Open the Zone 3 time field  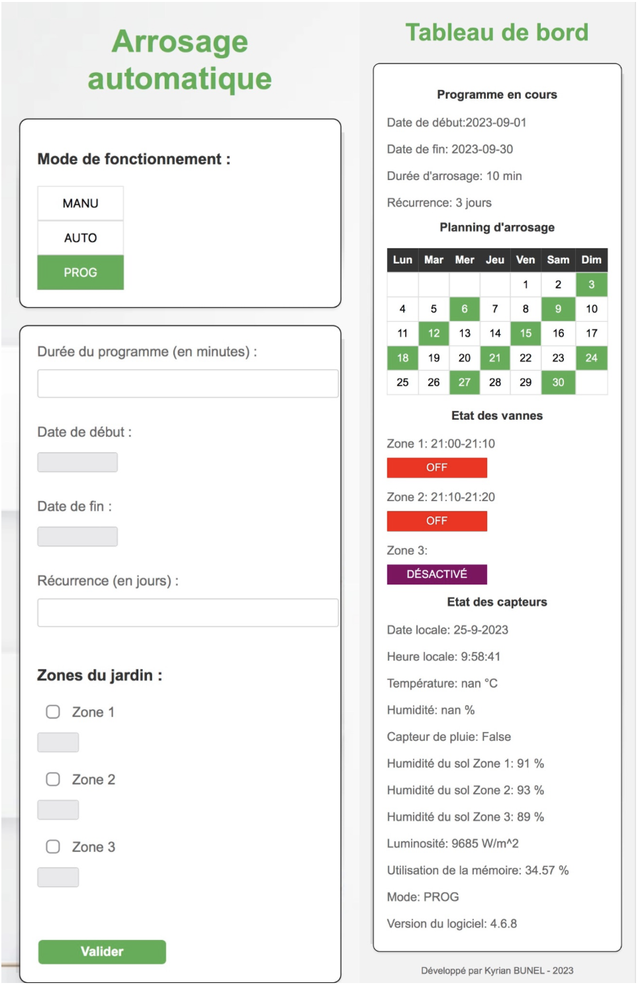58,877
